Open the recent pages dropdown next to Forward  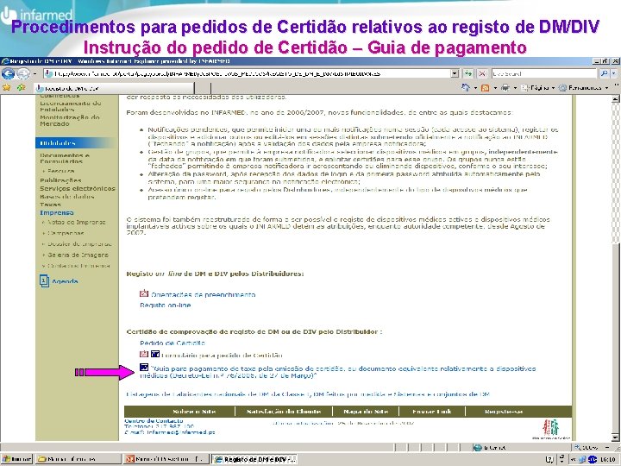[34, 73]
